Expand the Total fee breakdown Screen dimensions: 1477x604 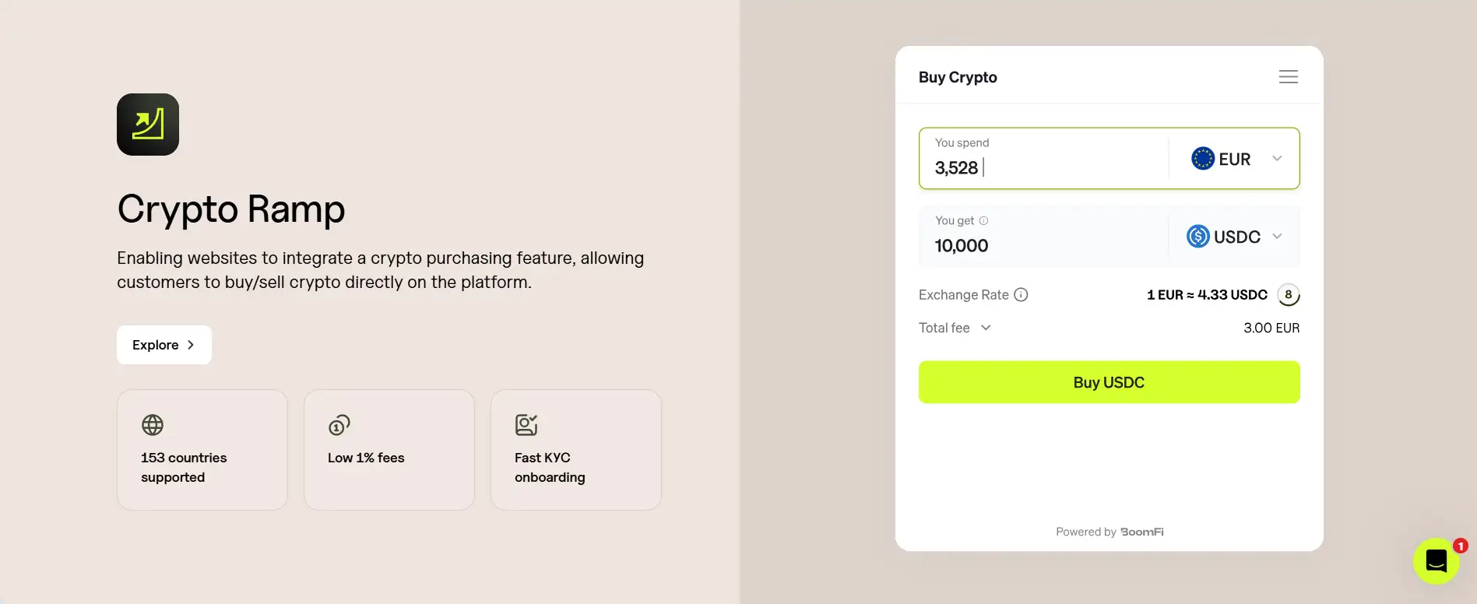[x=986, y=328]
